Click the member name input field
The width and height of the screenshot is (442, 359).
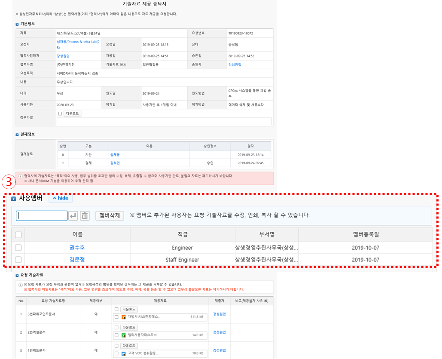[42, 216]
